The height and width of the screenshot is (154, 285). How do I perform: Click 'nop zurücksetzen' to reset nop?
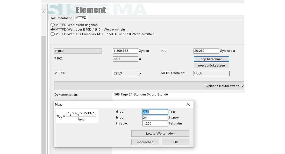click(211, 65)
